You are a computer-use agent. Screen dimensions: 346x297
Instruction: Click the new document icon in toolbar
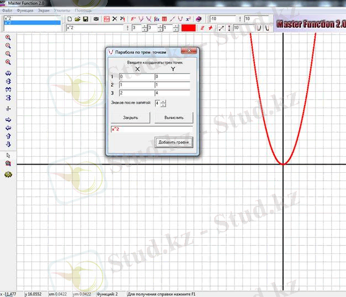pyautogui.click(x=69, y=19)
